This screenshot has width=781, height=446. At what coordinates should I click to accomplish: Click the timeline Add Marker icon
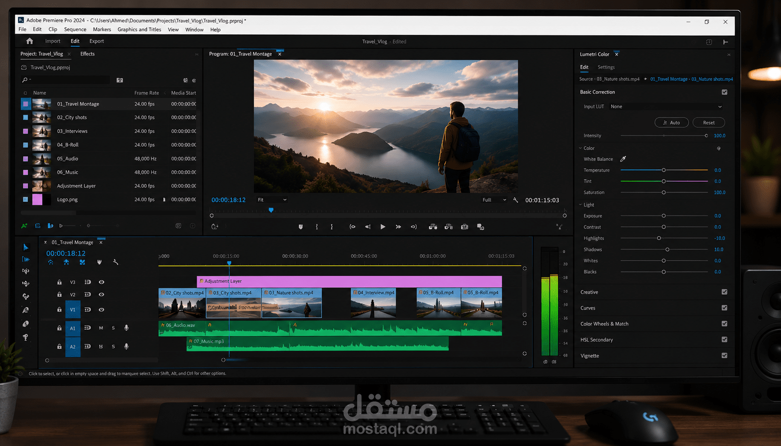pyautogui.click(x=99, y=262)
